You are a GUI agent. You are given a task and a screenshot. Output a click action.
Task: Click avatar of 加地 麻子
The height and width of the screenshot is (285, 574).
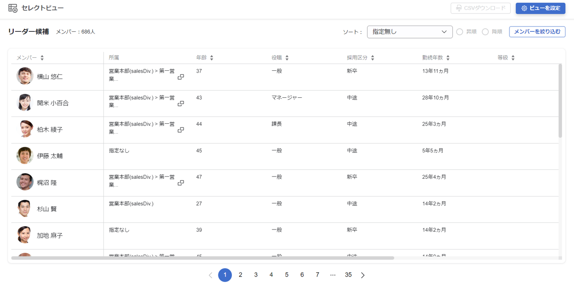[x=25, y=235]
